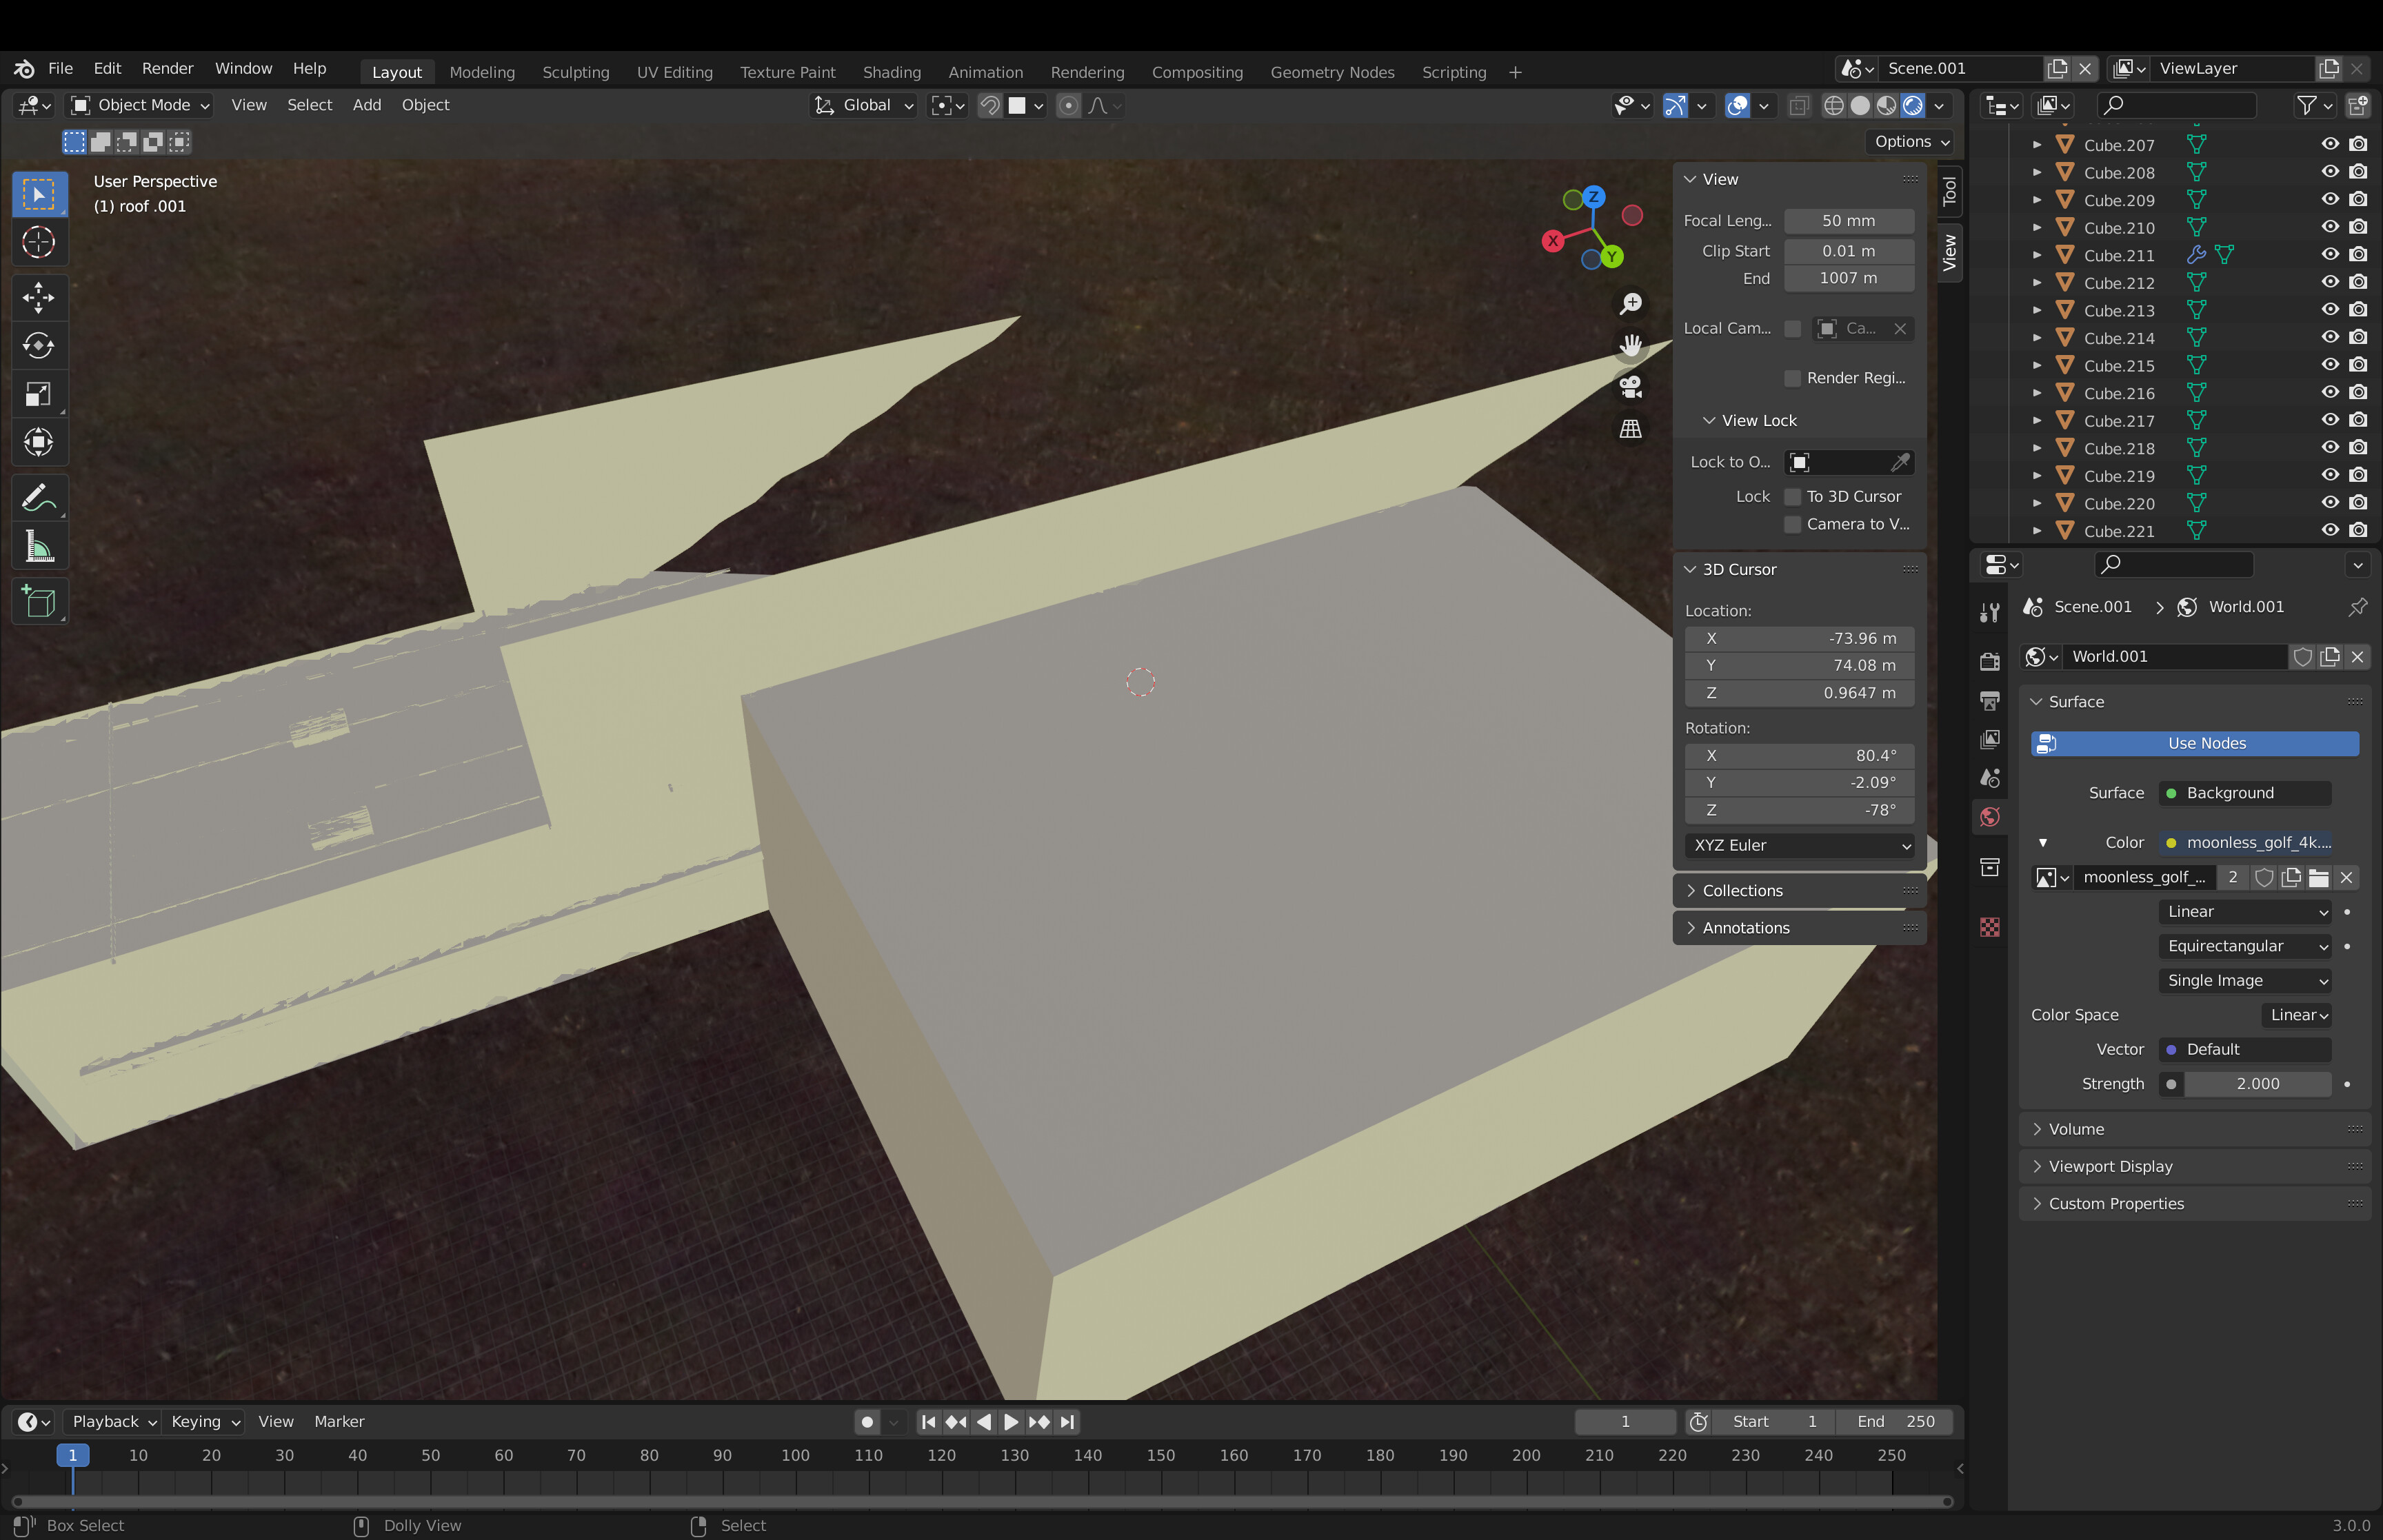Click the pan view hand icon
This screenshot has width=2383, height=1540.
click(x=1630, y=345)
